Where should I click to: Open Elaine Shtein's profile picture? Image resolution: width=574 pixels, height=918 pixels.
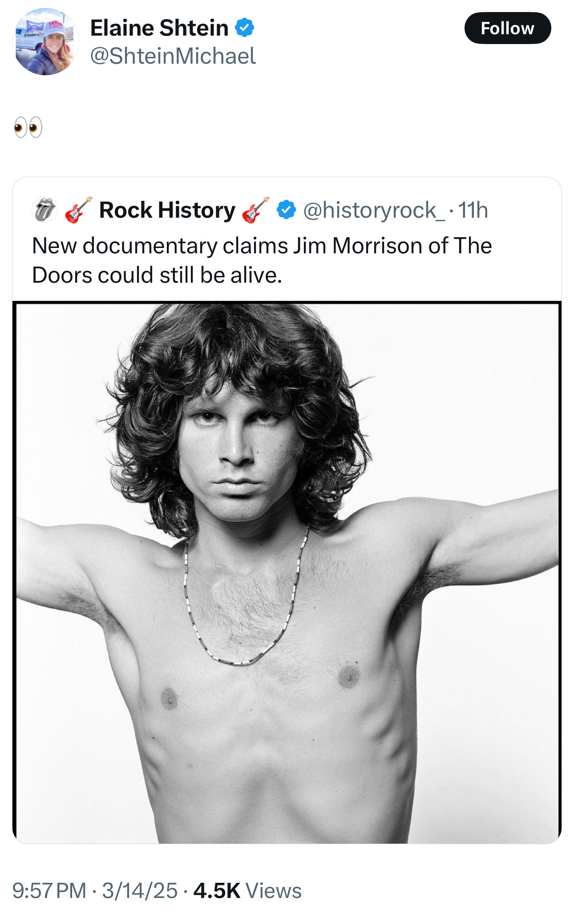coord(45,42)
